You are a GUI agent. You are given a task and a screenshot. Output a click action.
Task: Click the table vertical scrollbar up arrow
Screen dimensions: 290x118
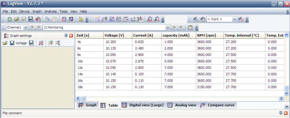pos(286,35)
